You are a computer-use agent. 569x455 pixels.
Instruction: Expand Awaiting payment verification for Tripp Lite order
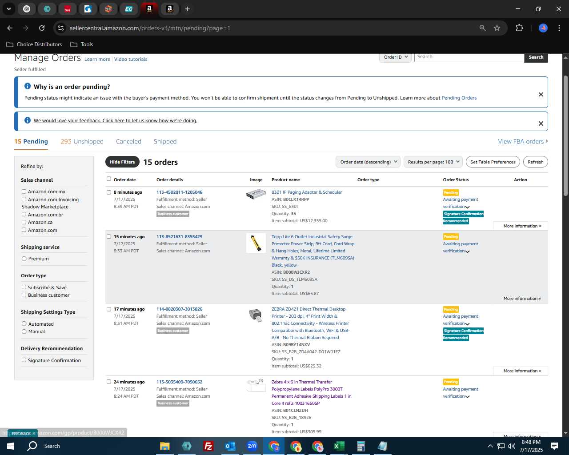click(467, 251)
